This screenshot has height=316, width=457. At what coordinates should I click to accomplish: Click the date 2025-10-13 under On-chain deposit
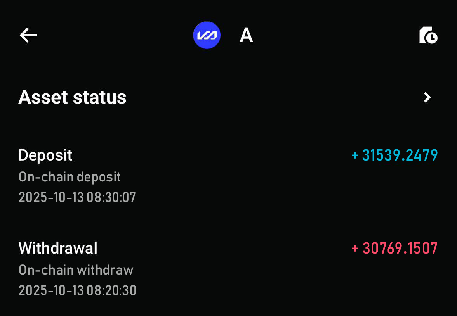(x=51, y=198)
